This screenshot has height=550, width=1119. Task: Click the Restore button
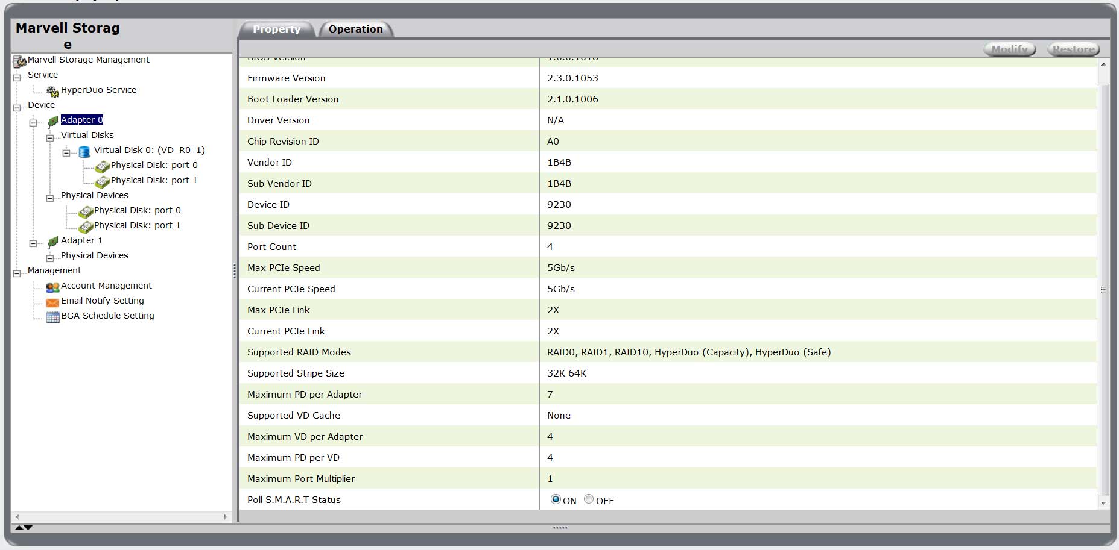pos(1074,49)
